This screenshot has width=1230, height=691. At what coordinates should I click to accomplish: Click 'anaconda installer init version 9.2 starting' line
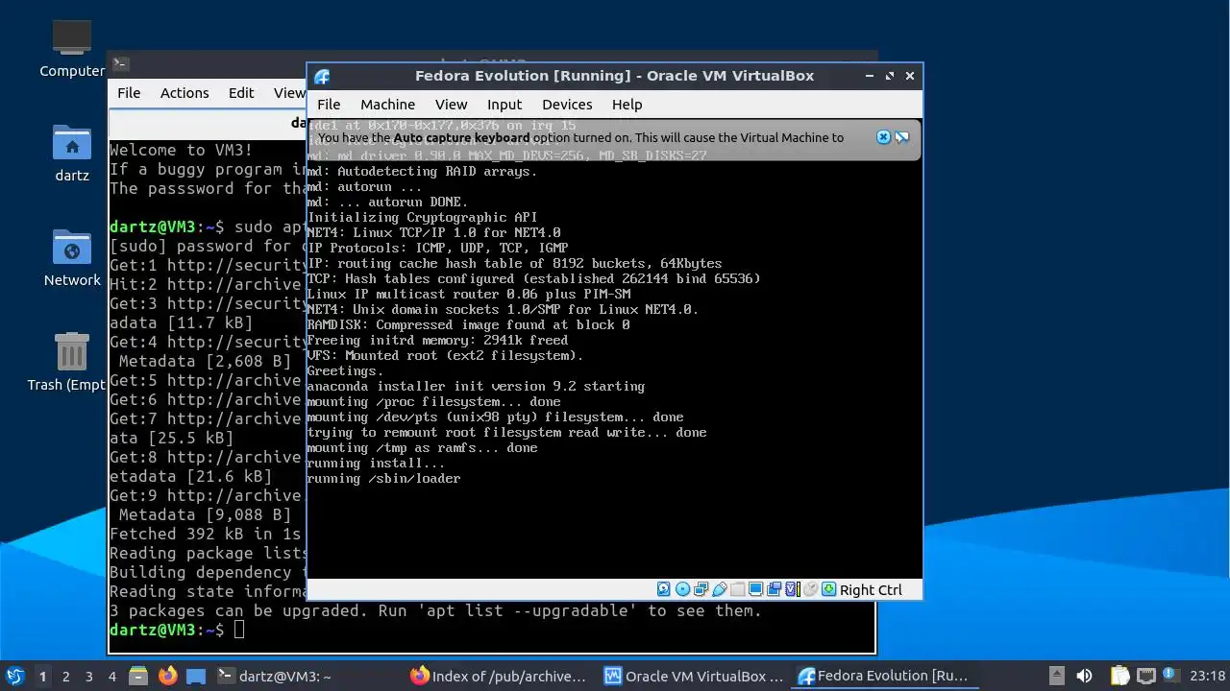point(476,386)
